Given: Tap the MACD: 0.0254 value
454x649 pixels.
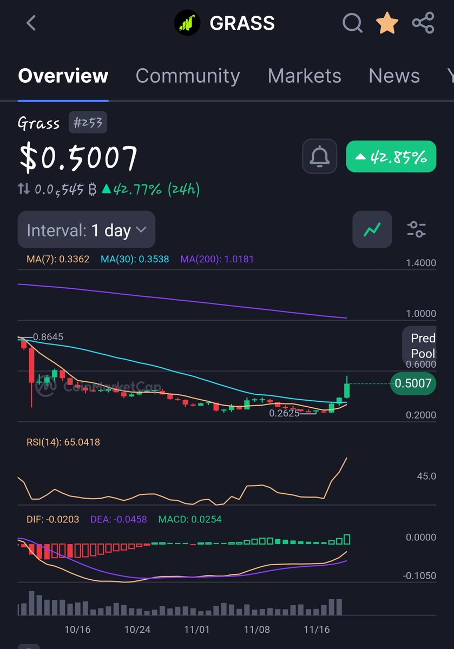Looking at the screenshot, I should [x=190, y=519].
